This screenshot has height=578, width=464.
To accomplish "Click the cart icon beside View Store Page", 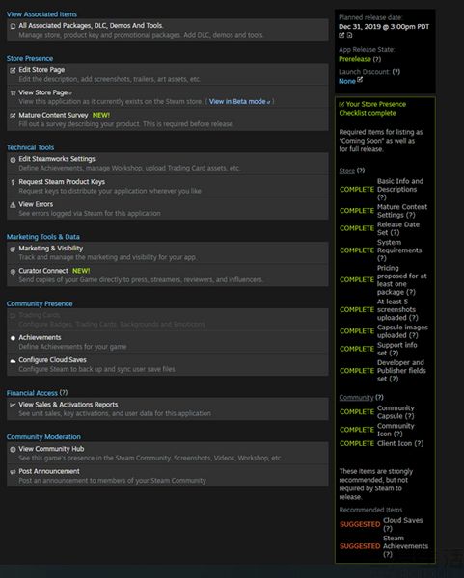I will click(x=13, y=92).
